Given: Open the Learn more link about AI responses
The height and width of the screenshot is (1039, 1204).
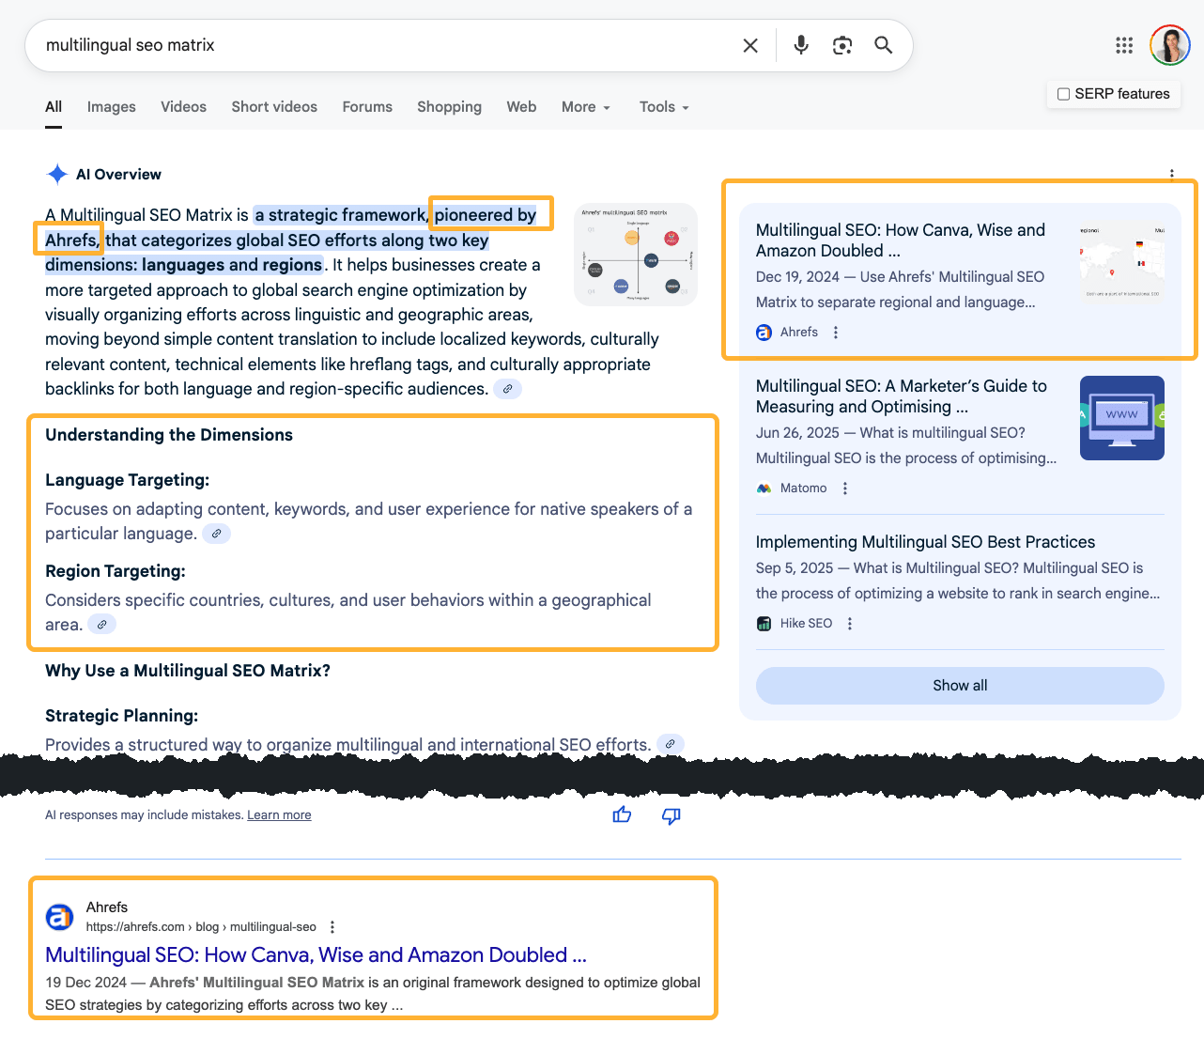Looking at the screenshot, I should pos(279,814).
